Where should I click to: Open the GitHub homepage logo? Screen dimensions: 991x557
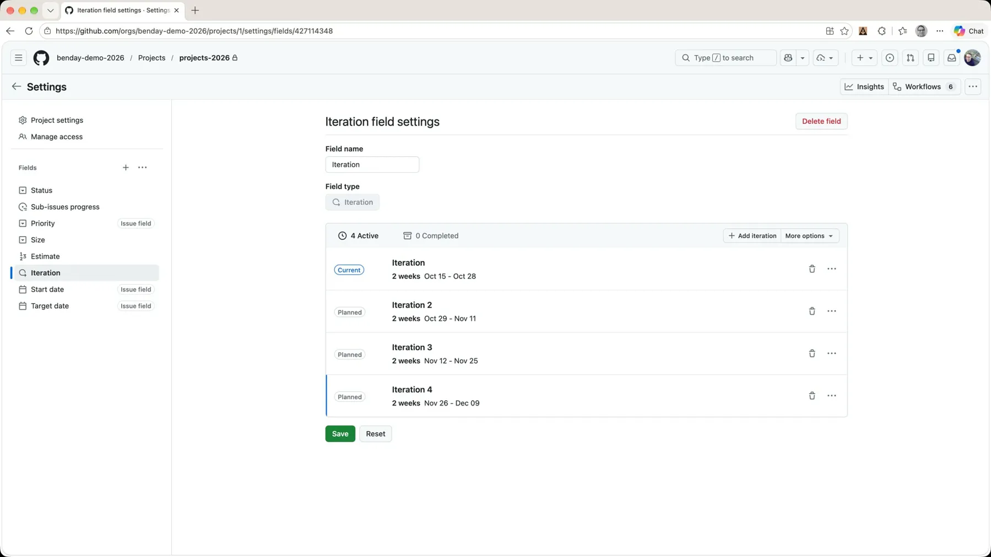tap(41, 58)
